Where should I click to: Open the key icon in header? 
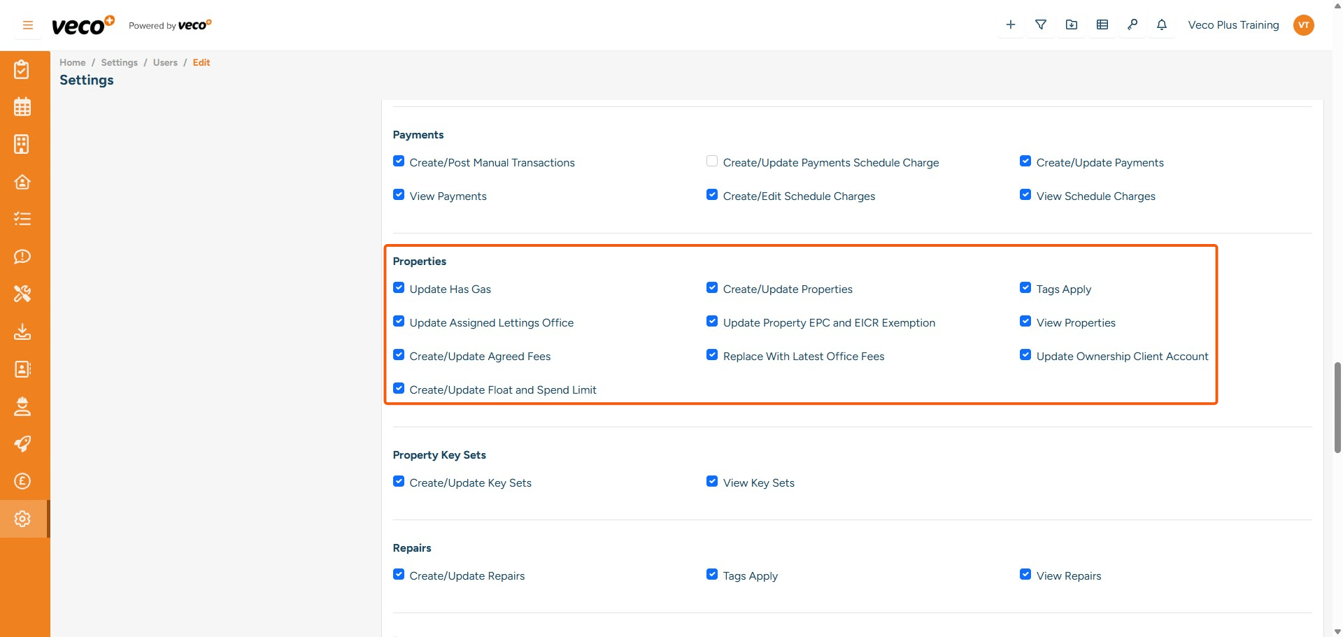[x=1132, y=25]
